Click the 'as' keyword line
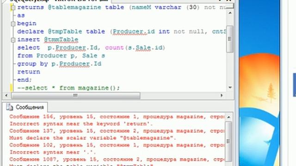Screen dimensions: 296x166 pyautogui.click(x=21, y=15)
